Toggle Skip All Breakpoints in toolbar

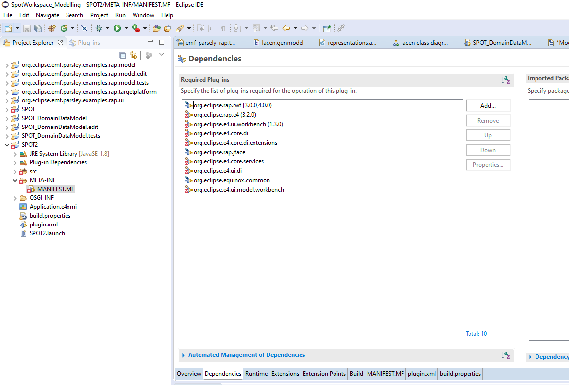[x=84, y=28]
